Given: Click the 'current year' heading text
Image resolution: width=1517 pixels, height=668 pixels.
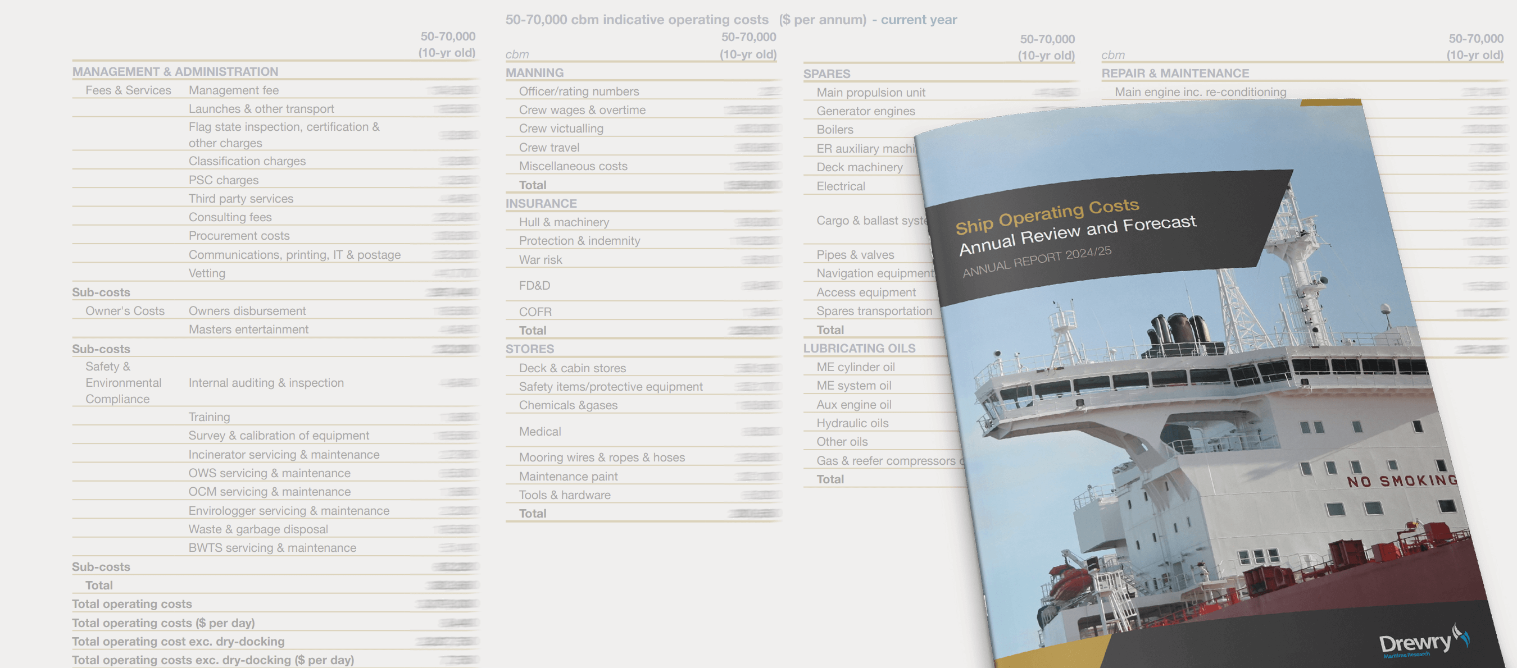Looking at the screenshot, I should (919, 20).
